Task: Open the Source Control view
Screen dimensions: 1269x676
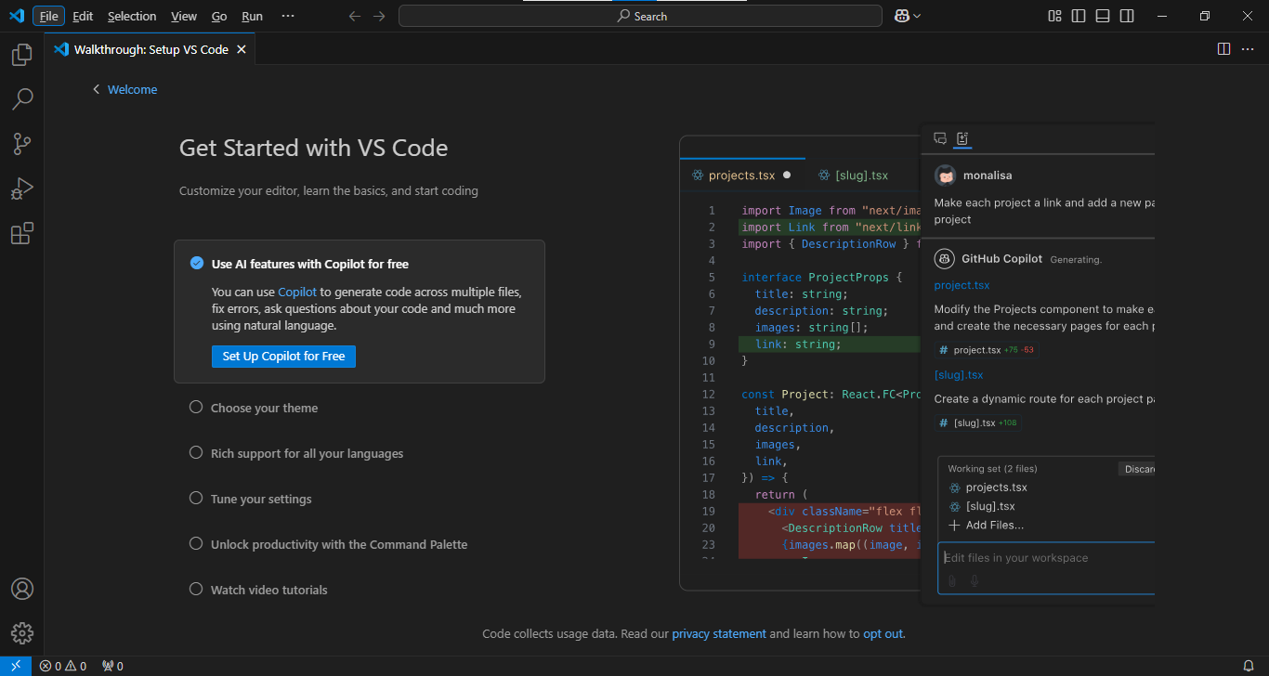Action: click(x=21, y=144)
